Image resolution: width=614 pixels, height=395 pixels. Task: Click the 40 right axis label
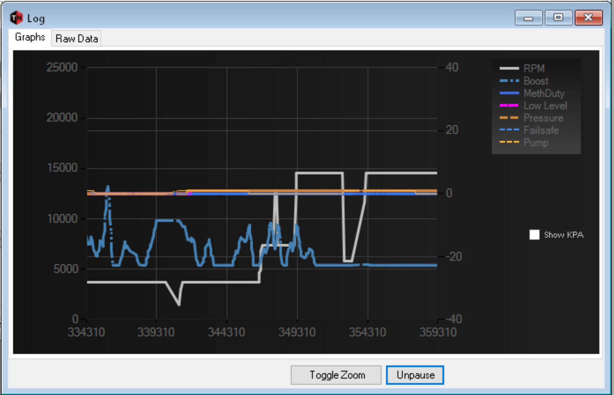[x=452, y=67]
